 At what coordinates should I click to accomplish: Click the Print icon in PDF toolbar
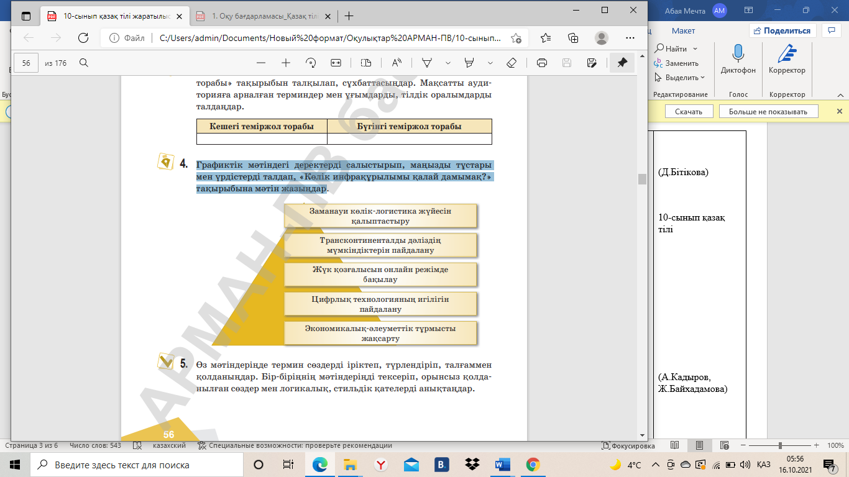(x=541, y=63)
